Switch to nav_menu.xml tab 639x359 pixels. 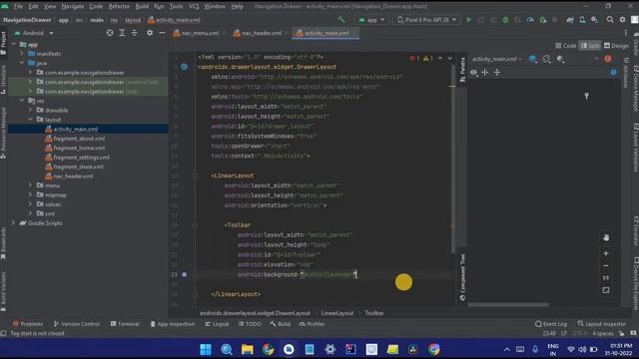pyautogui.click(x=199, y=33)
